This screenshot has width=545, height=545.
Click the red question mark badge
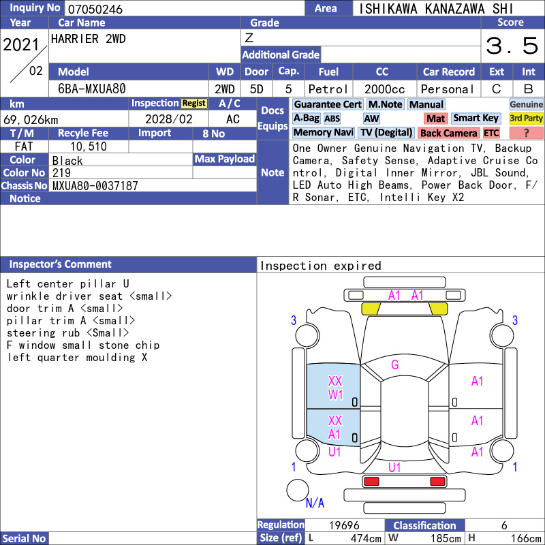[526, 132]
